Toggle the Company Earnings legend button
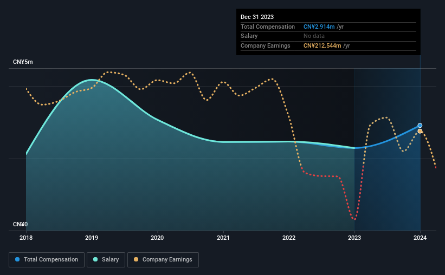 click(163, 260)
